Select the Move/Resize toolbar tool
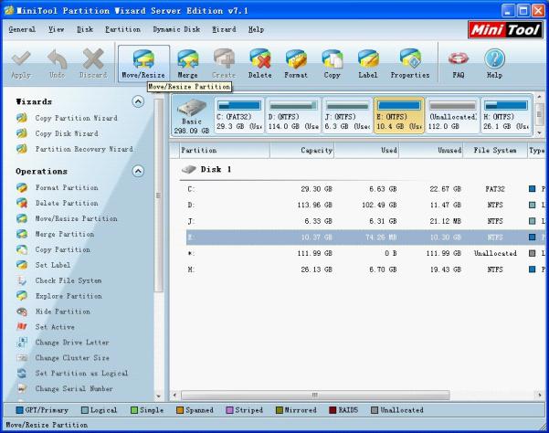Screen dimensions: 549x433 tap(143, 64)
